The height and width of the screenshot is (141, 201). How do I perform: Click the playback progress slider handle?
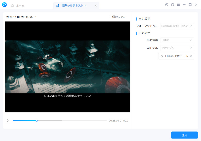pyautogui.click(x=37, y=121)
